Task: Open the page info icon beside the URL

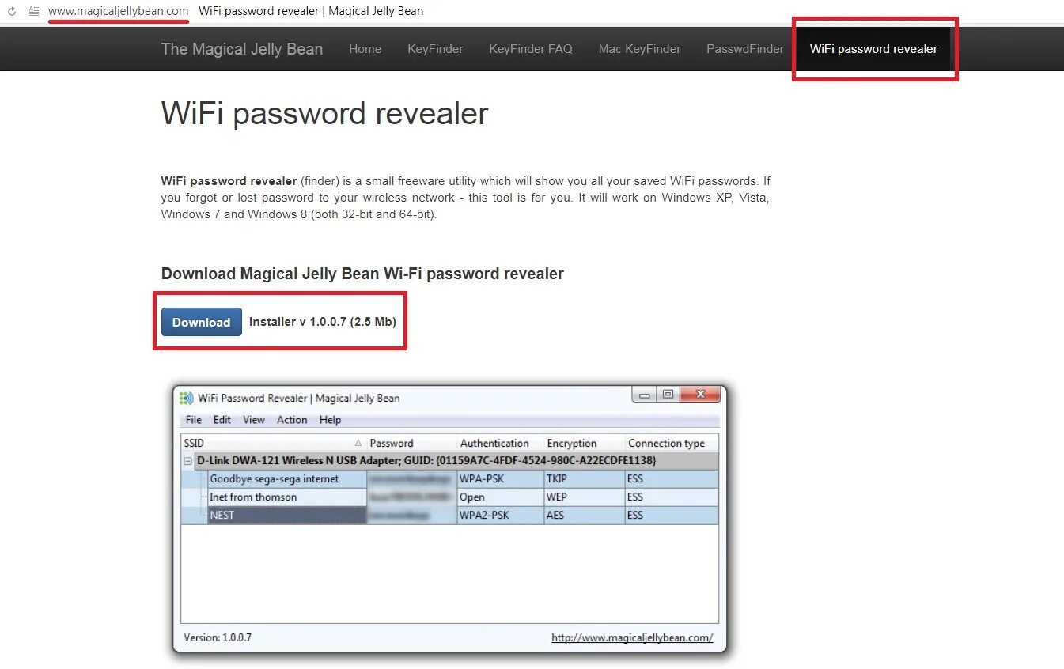Action: [x=34, y=11]
